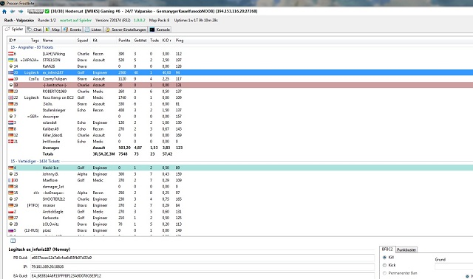Select the Permanenter Ban radio option

click(384, 273)
